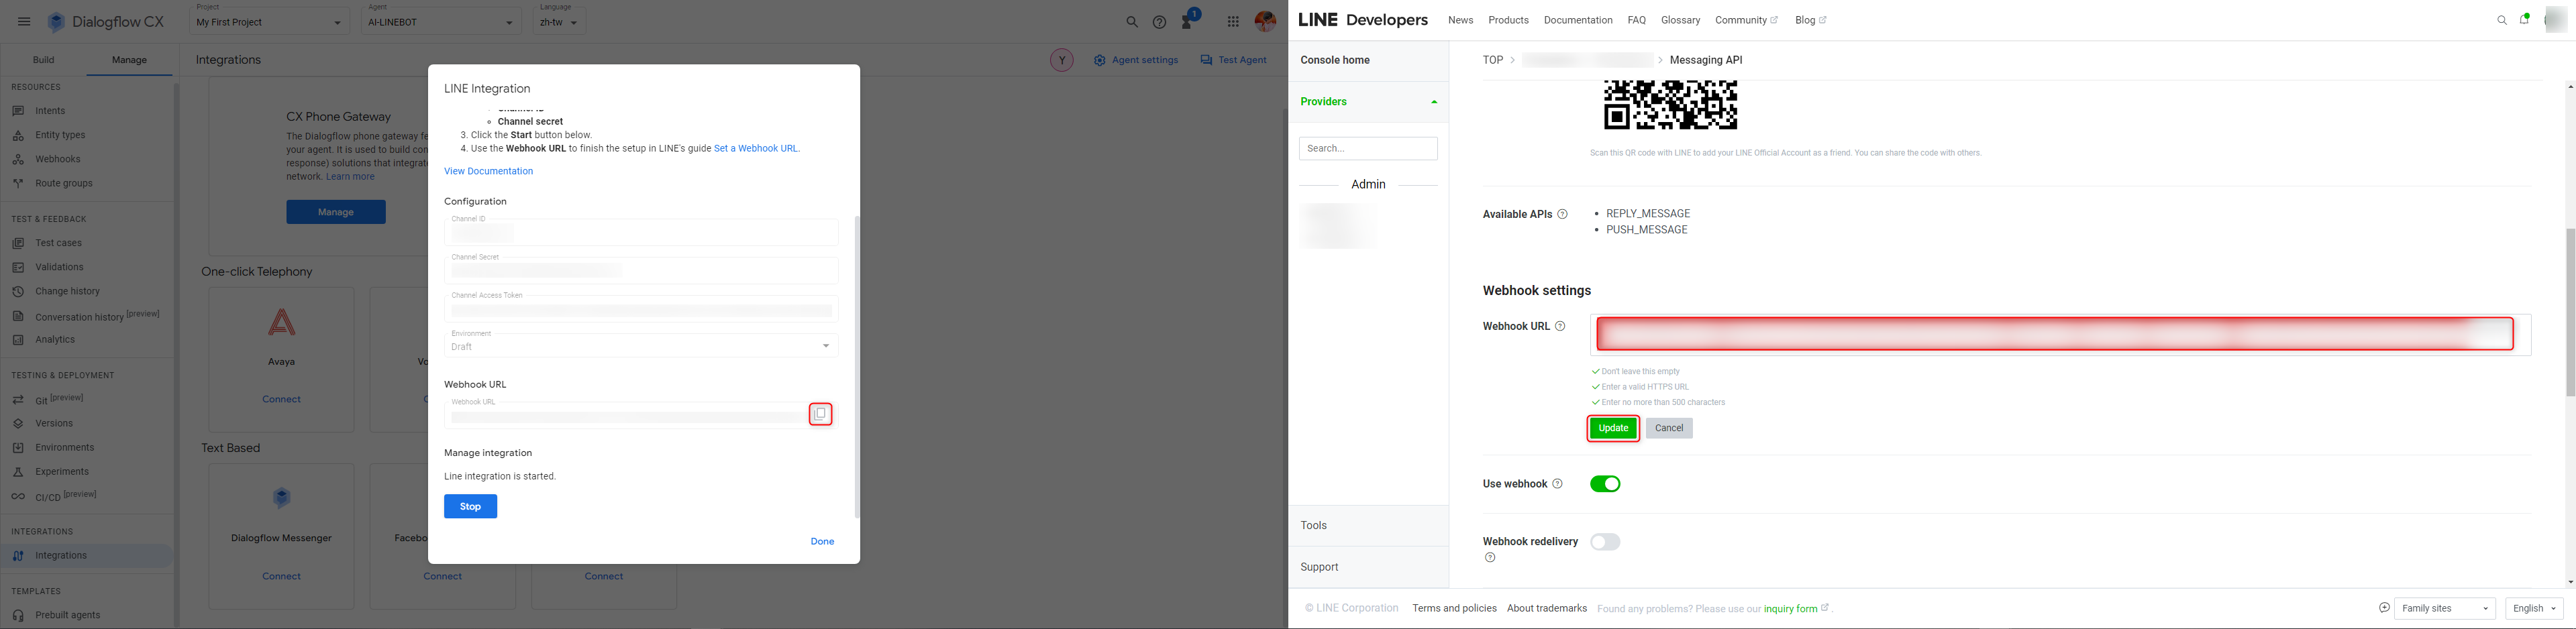Copy the Webhook URL with copy icon
Image resolution: width=2576 pixels, height=629 pixels.
(x=820, y=414)
